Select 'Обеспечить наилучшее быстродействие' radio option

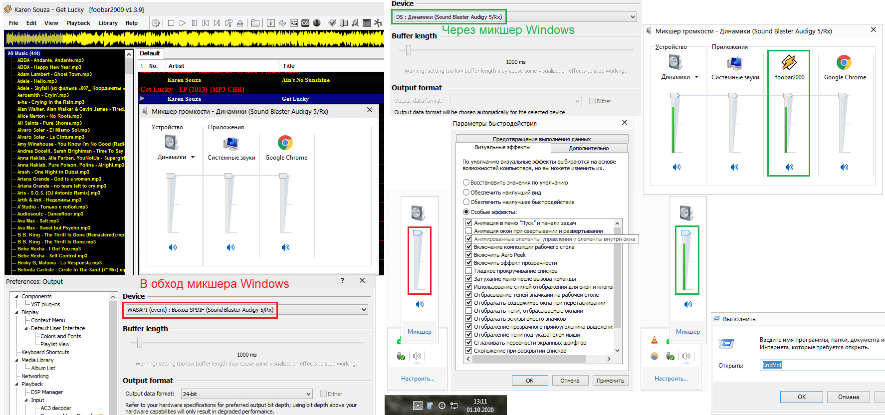[x=466, y=202]
